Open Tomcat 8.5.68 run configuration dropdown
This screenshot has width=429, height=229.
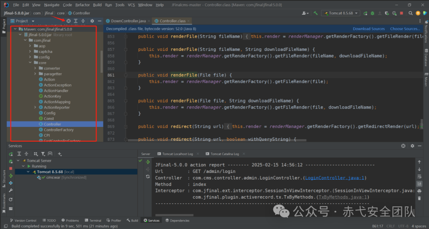342,13
